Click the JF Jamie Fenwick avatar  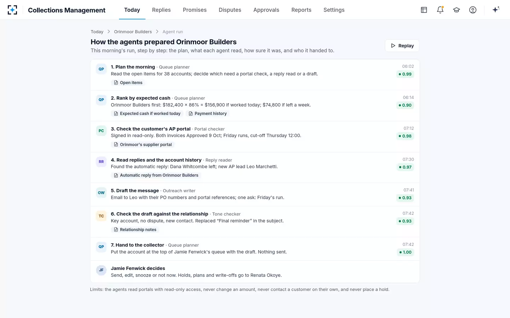[101, 270]
